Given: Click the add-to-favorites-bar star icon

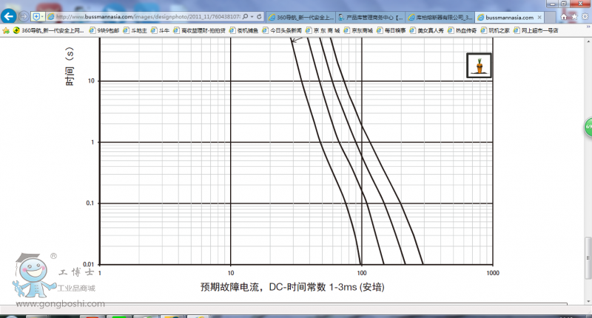Looking at the screenshot, I should 7,31.
